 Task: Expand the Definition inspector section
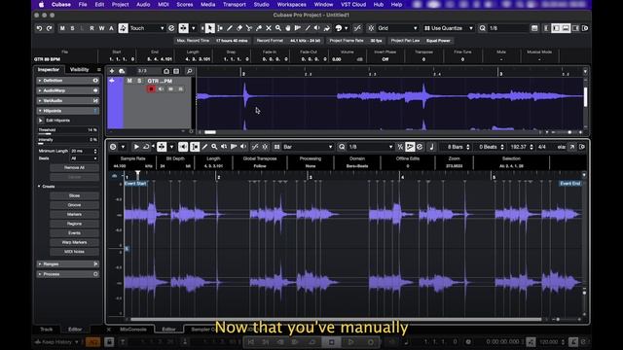coord(67,81)
